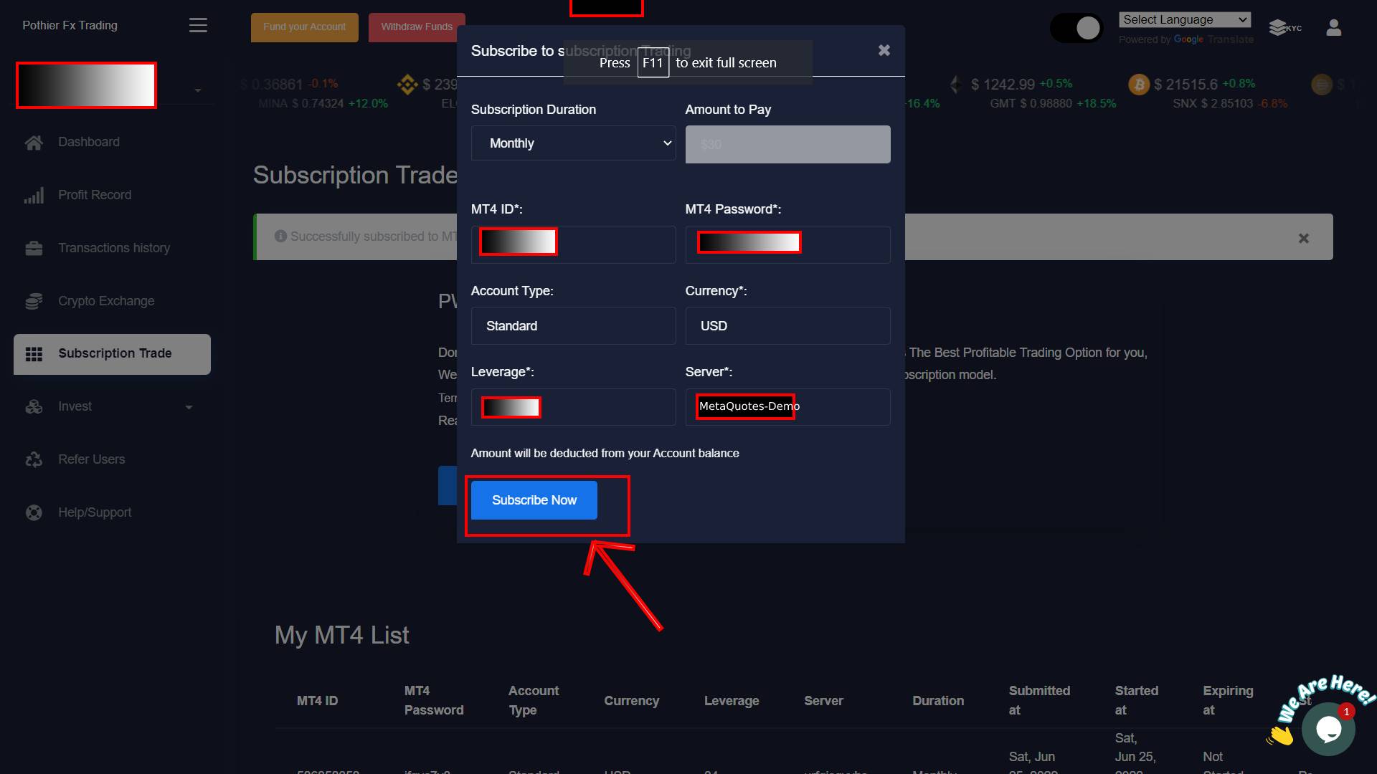1377x774 pixels.
Task: Open the Select Language dropdown
Action: tap(1184, 20)
